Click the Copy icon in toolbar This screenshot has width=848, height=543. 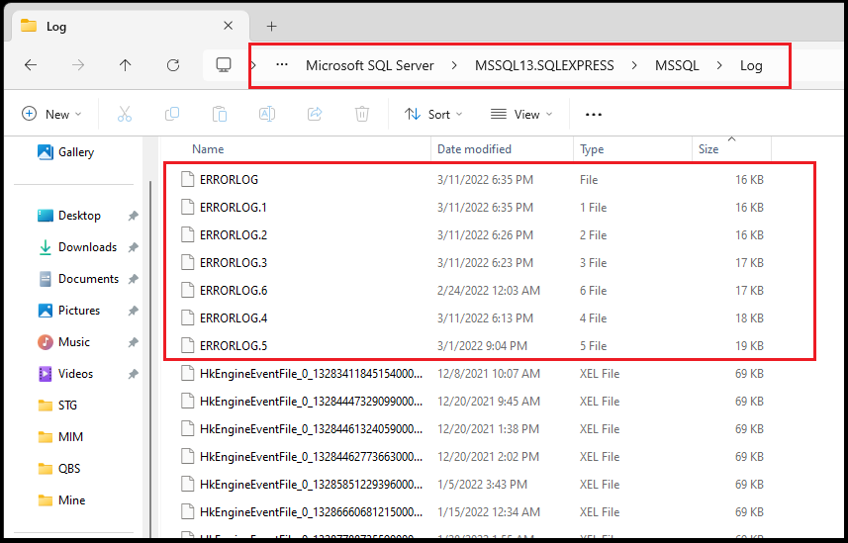point(172,114)
